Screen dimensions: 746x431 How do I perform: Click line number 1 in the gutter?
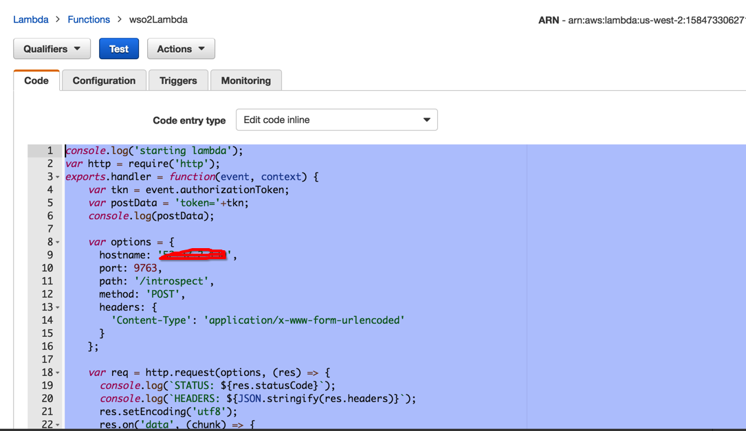[50, 151]
